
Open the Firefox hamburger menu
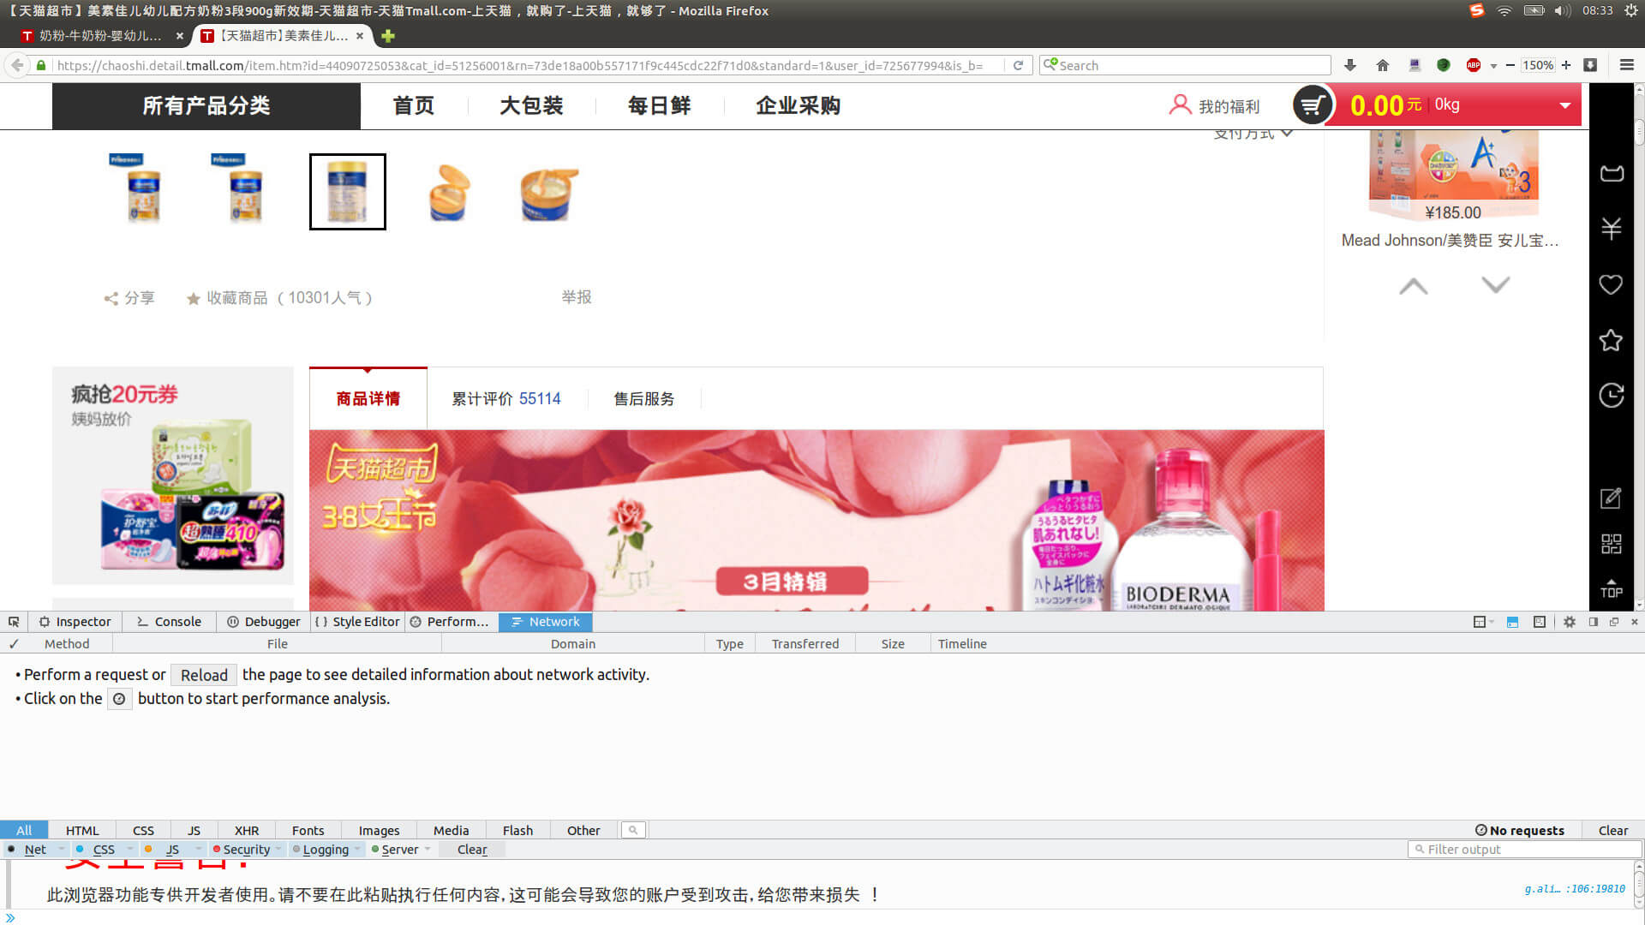coord(1626,65)
